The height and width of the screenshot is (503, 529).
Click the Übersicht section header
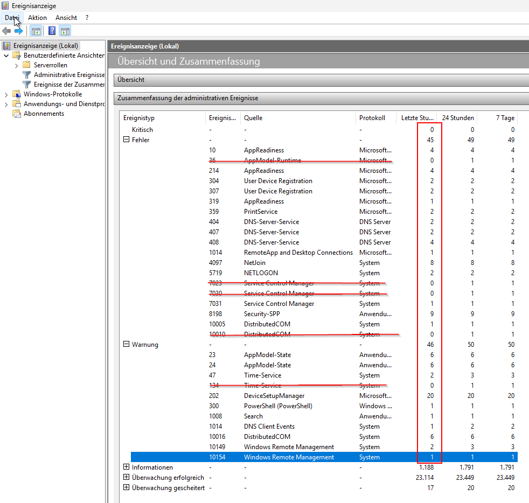[321, 80]
